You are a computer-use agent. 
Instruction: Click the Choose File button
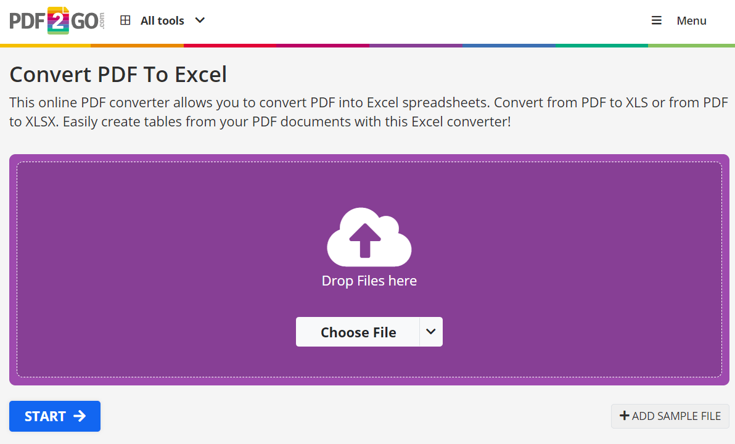click(358, 332)
